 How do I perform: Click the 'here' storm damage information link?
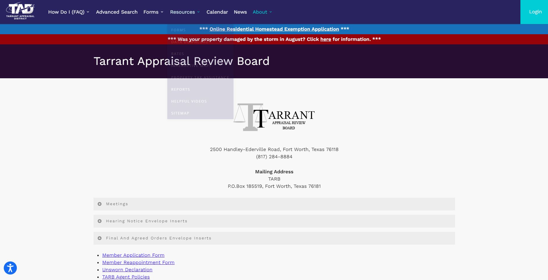click(x=325, y=39)
